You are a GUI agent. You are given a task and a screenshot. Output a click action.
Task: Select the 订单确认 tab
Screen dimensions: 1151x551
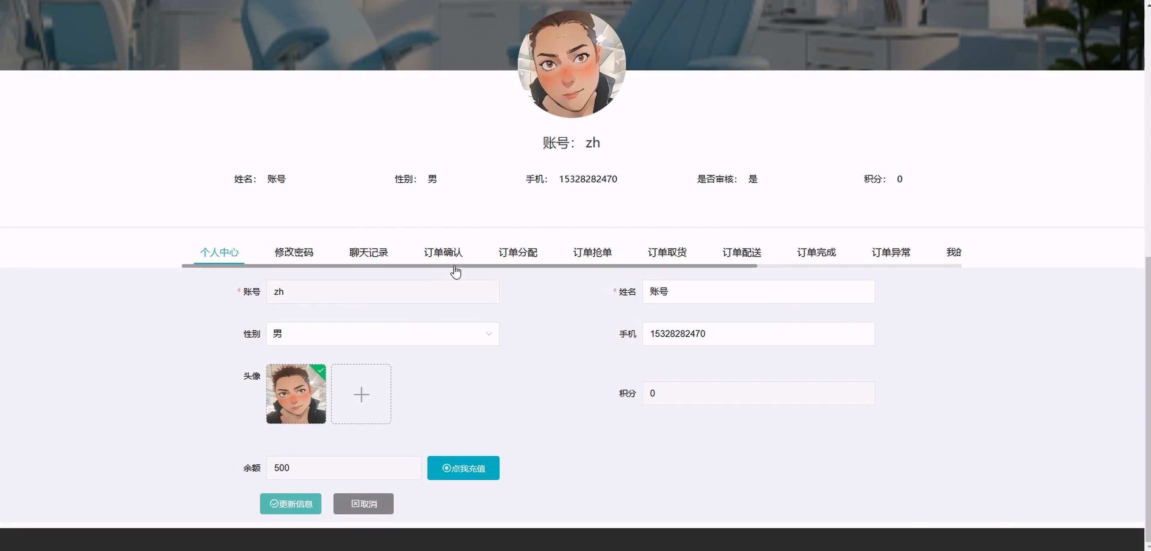click(443, 252)
